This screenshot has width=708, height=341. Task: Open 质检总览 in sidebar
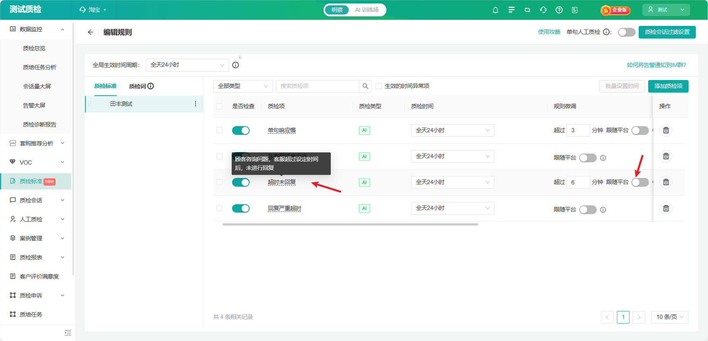34,48
